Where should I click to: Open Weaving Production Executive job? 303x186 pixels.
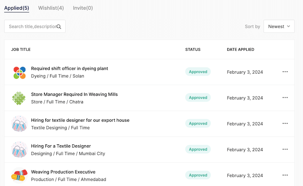[x=63, y=172]
